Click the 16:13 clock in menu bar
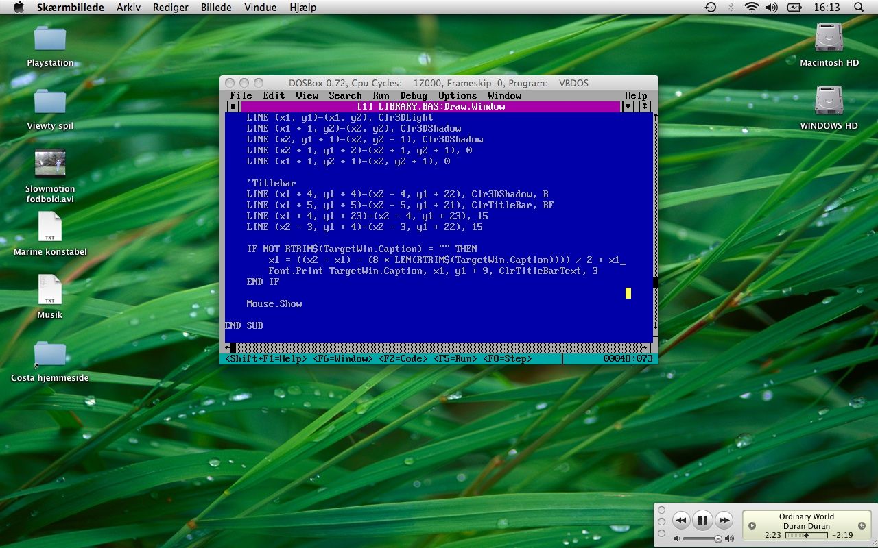878x548 pixels. [827, 8]
